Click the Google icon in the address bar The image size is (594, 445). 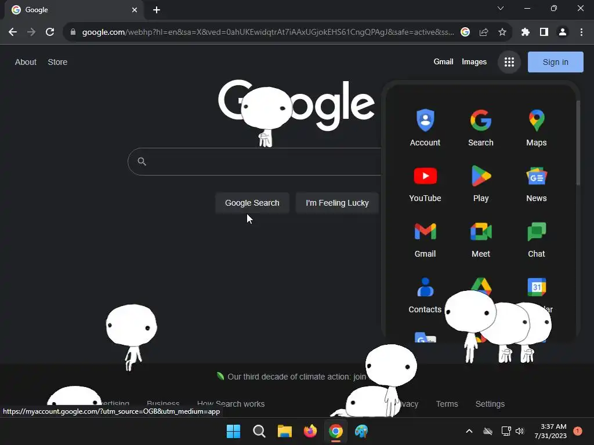click(465, 32)
